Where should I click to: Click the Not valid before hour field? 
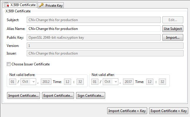tap(68, 82)
